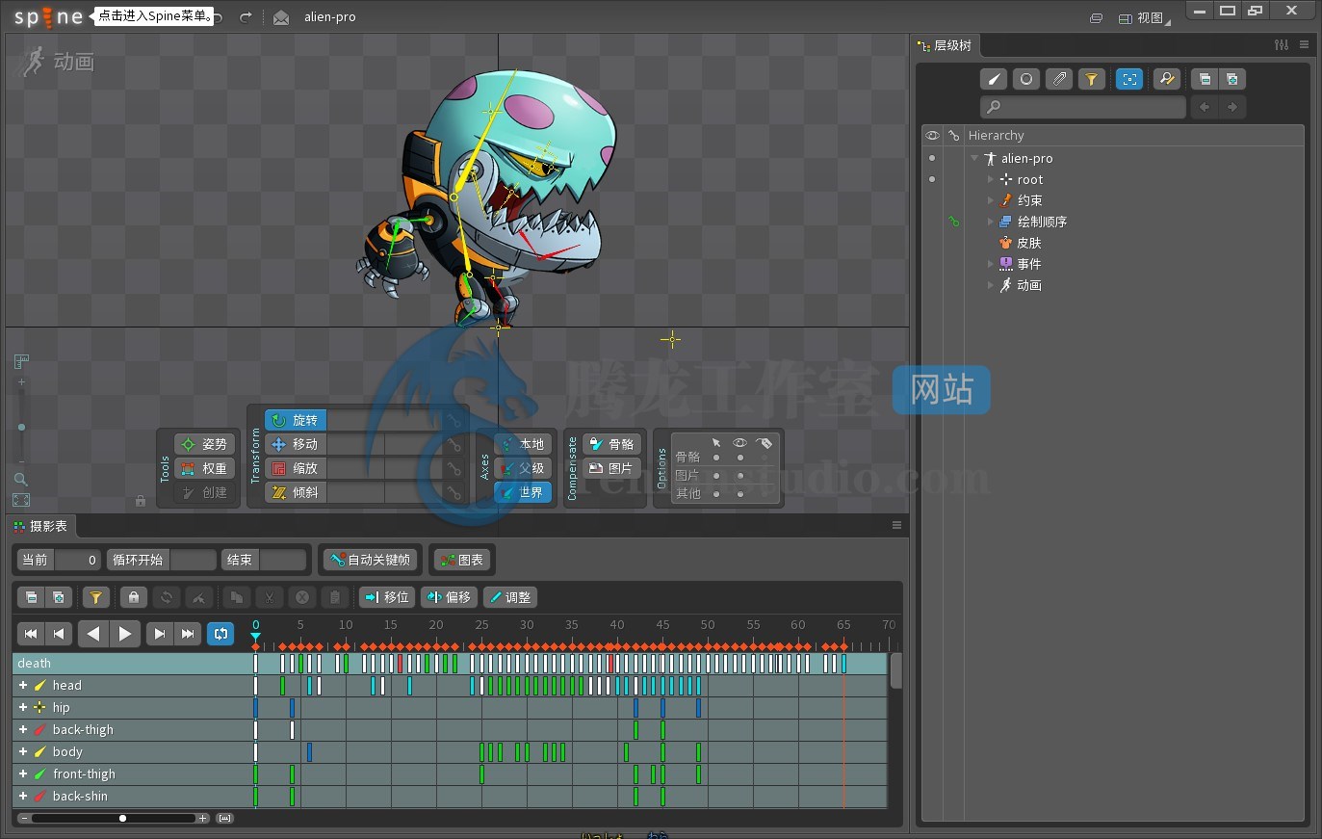Expand all dopesheet rows icon
The image size is (1322, 839).
[59, 597]
